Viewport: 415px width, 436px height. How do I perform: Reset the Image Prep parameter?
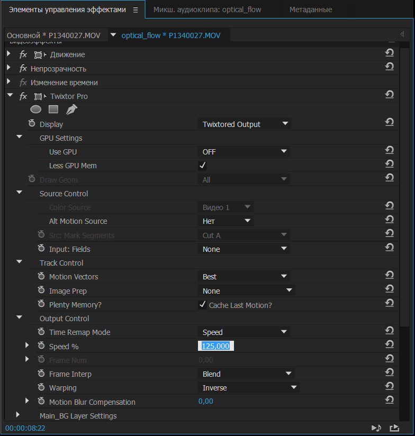coord(390,289)
